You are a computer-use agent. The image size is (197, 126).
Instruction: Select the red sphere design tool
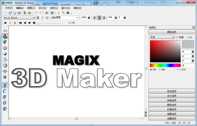[5, 48]
